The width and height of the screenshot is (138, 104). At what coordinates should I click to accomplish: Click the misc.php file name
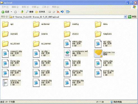click(45, 71)
